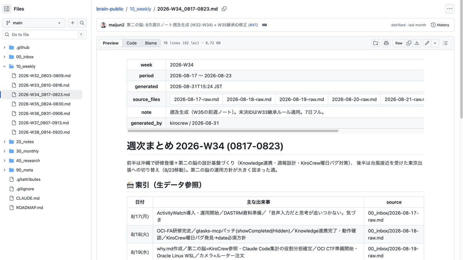Viewport: 463px width, 260px height.
Task: Open the outline list icon
Action: click(445, 43)
